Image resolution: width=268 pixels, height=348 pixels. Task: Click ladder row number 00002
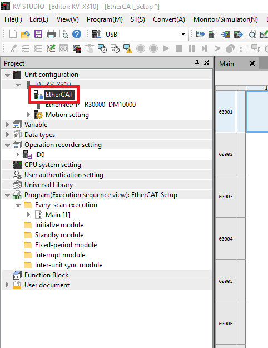[226, 154]
